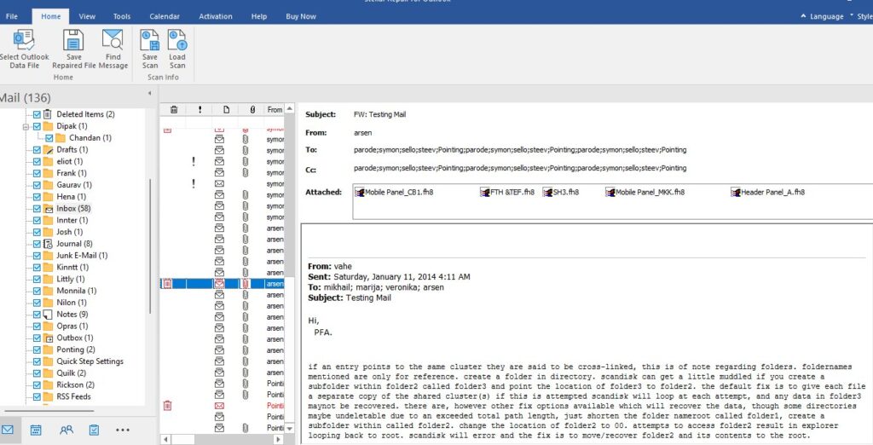Click Save Scan icon

pos(150,40)
